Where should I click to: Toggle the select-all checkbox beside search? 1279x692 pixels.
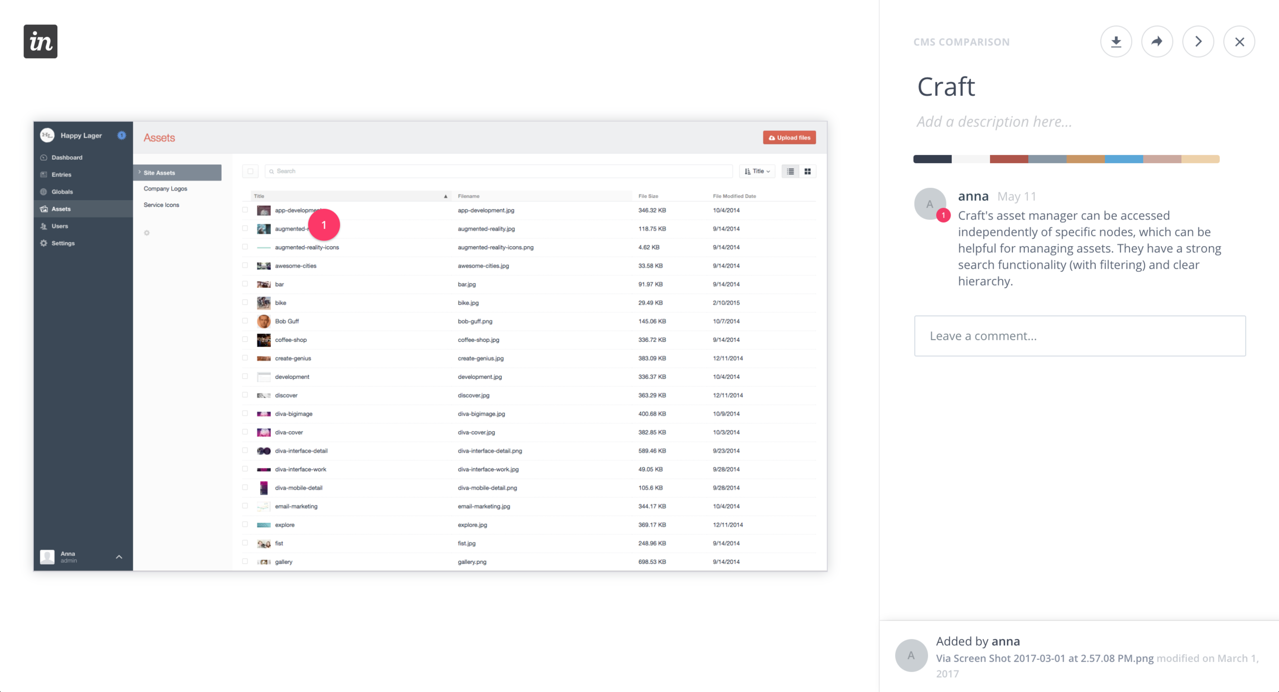pos(250,171)
